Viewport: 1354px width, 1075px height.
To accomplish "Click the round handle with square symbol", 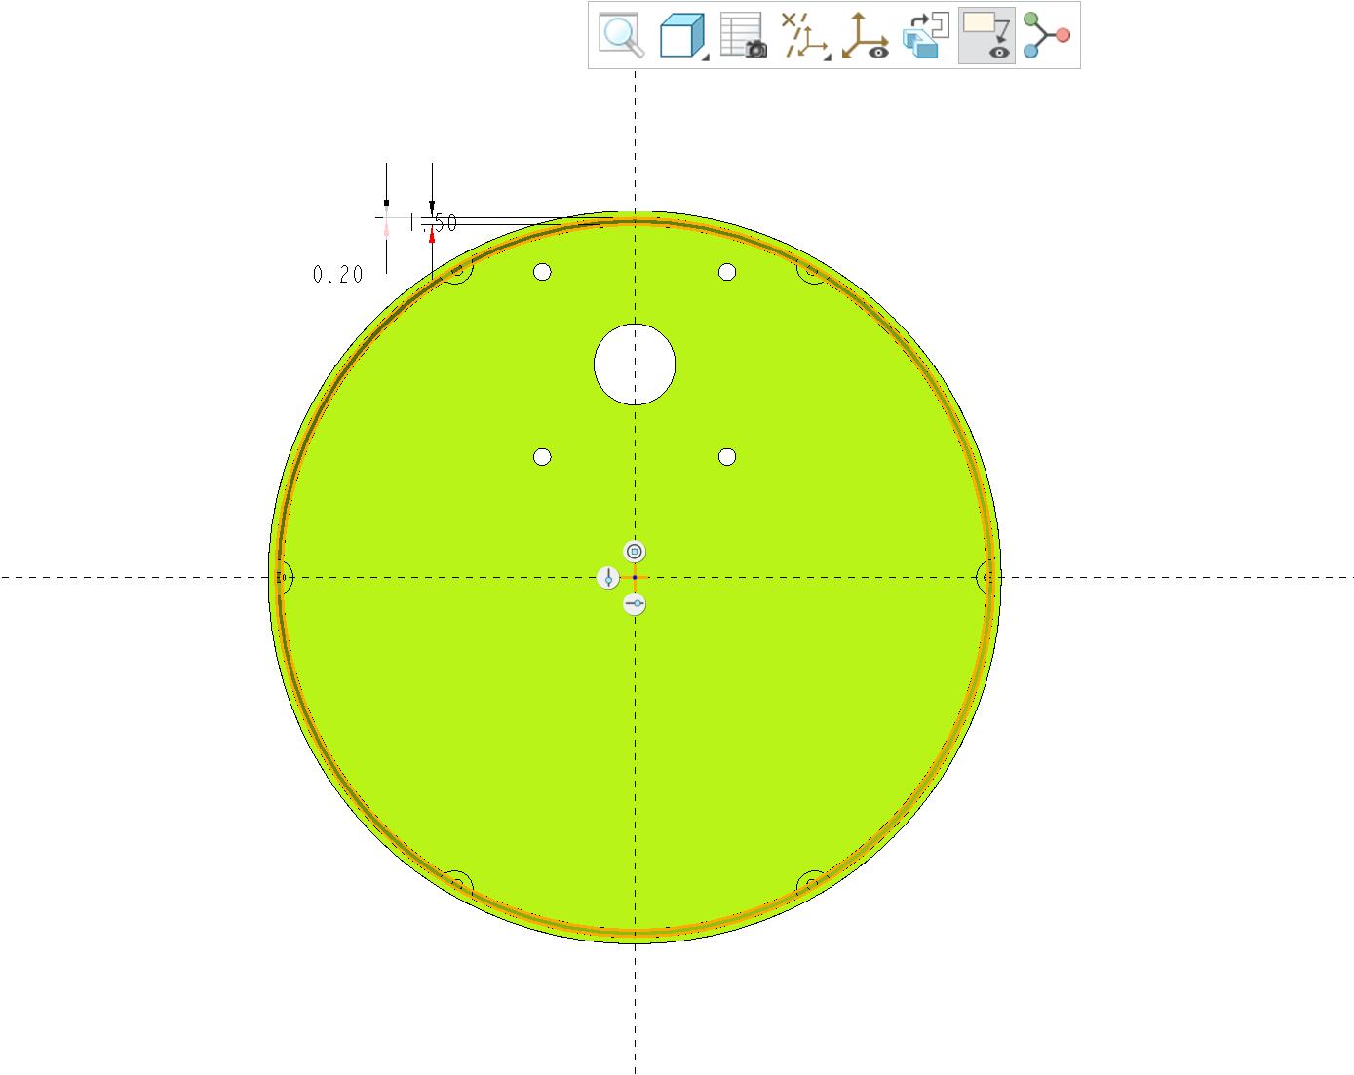I will coord(635,552).
